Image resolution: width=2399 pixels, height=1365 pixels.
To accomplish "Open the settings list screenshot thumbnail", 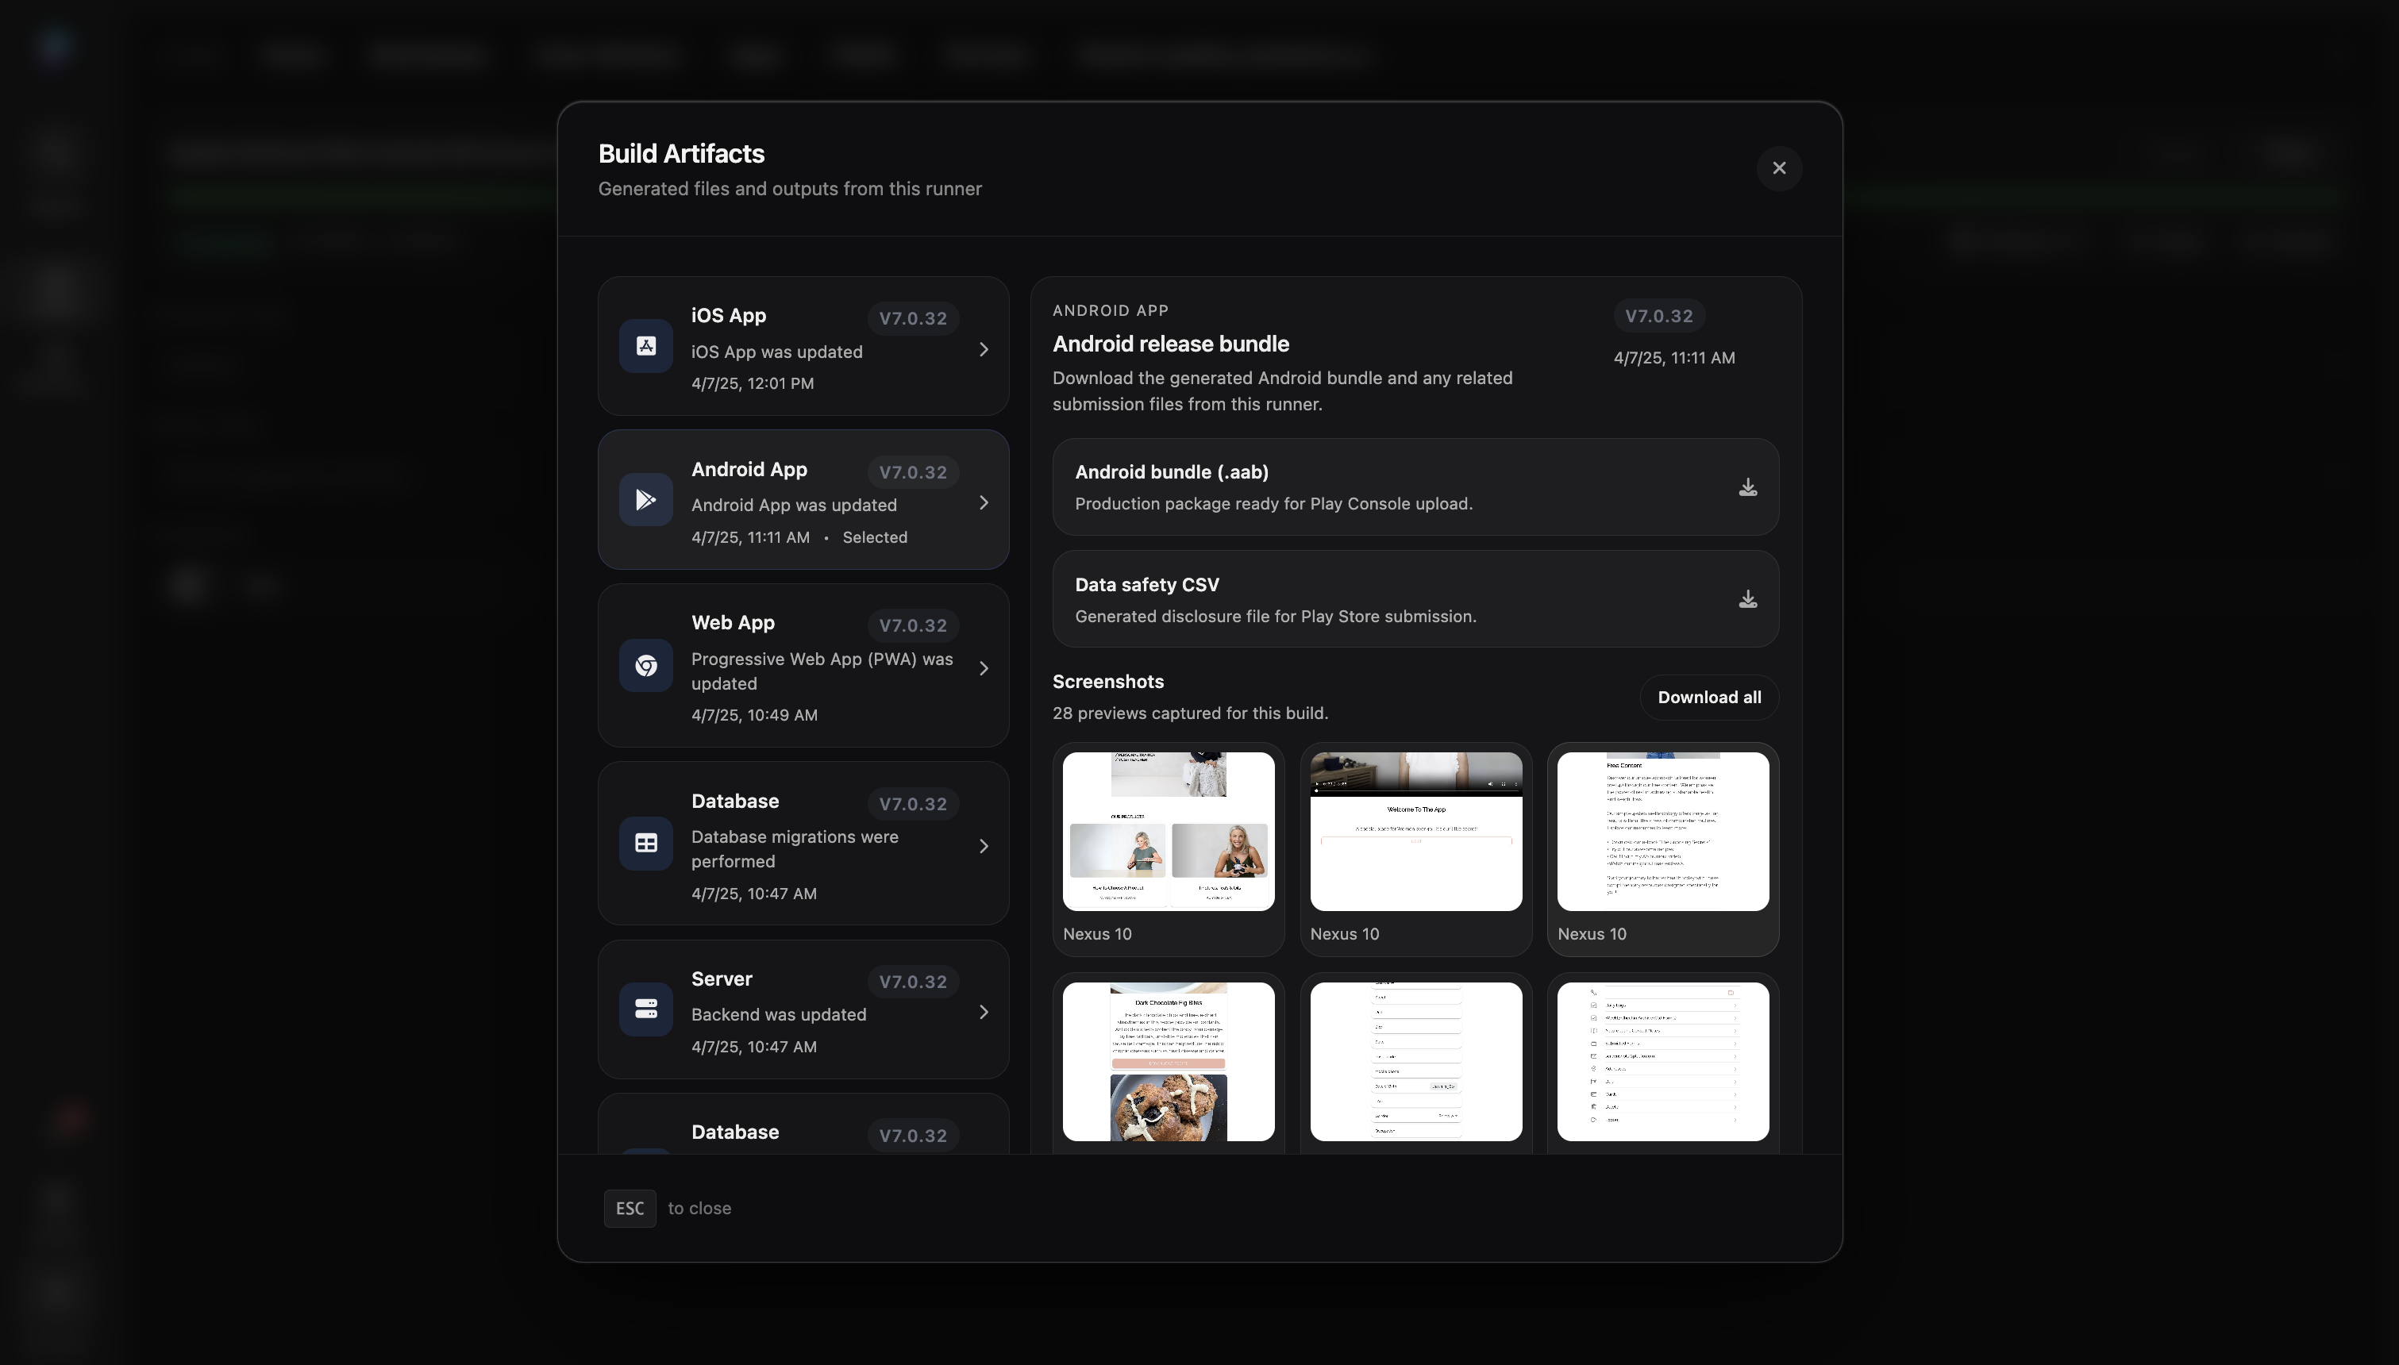I will click(1662, 1062).
